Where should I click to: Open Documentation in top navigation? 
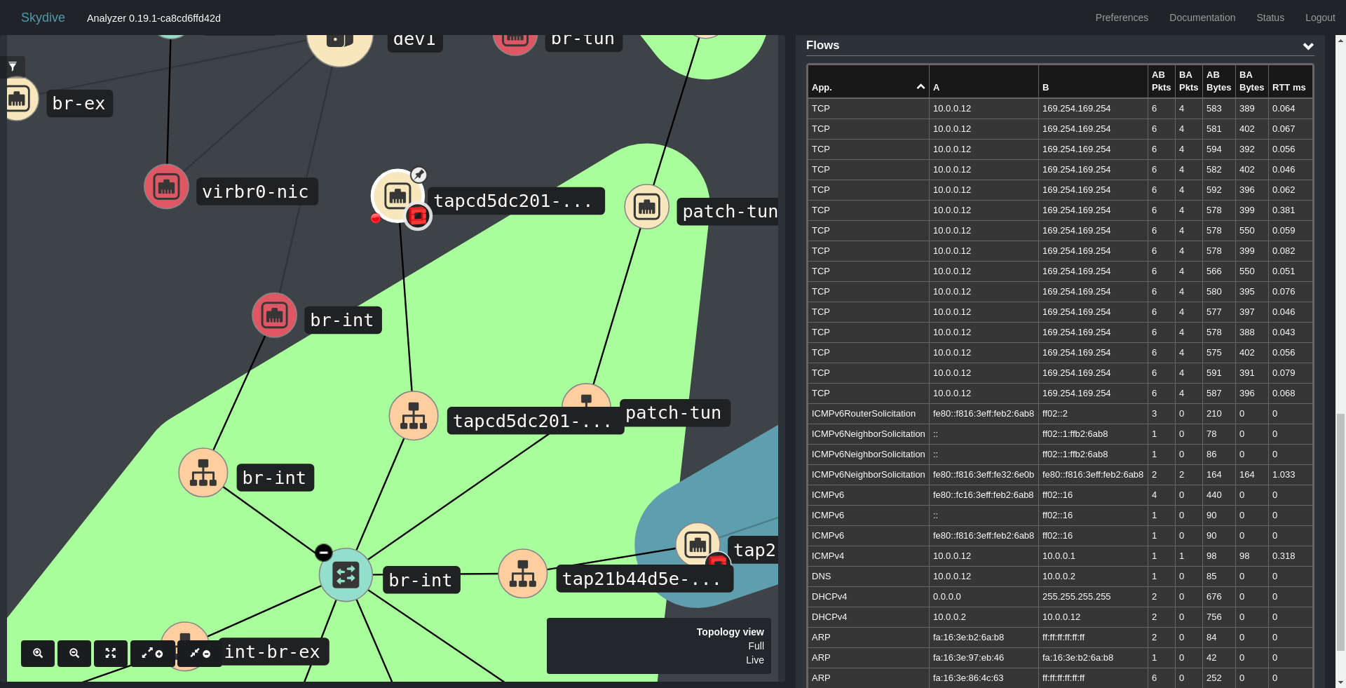[1202, 18]
